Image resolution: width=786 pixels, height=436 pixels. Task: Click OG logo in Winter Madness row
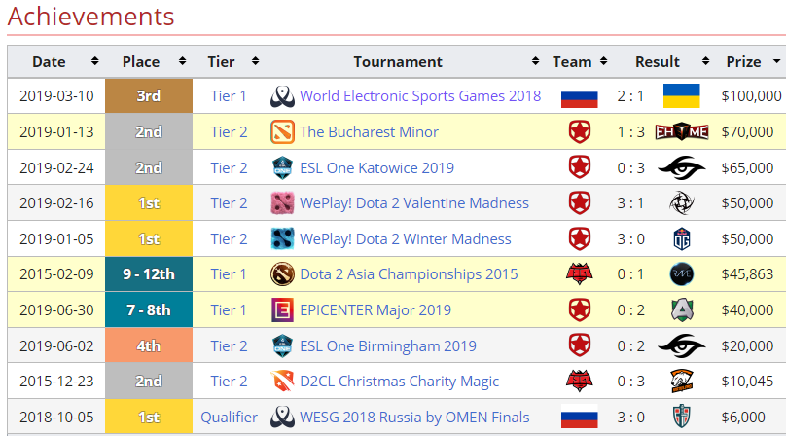pyautogui.click(x=681, y=238)
